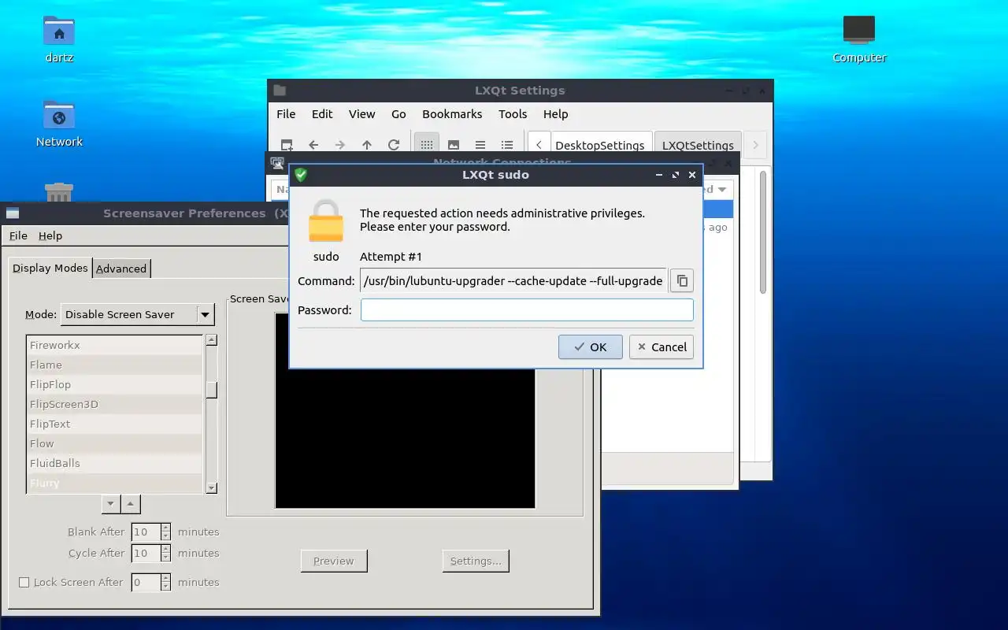Select FlipText in the screensaver list
This screenshot has height=630, width=1008.
[115, 424]
